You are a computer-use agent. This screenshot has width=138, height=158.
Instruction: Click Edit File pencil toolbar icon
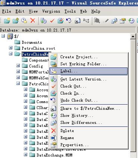coord(106,21)
